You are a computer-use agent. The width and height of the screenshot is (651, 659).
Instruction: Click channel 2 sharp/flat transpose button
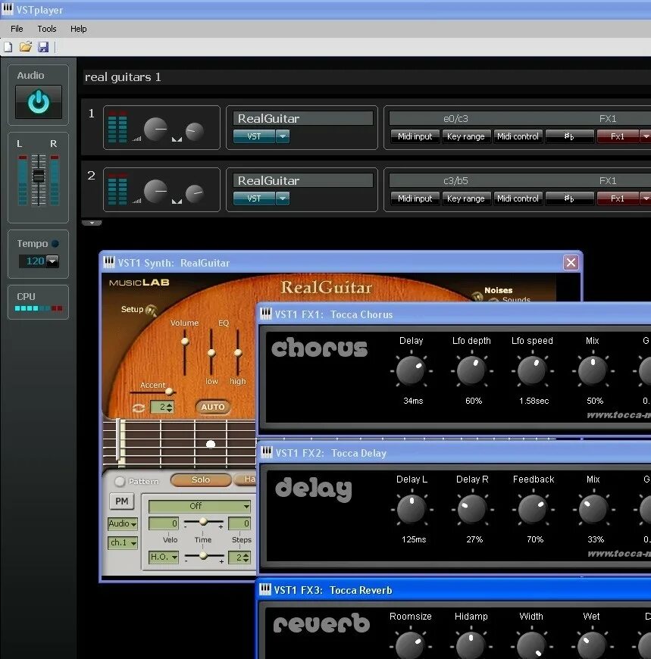click(x=569, y=198)
